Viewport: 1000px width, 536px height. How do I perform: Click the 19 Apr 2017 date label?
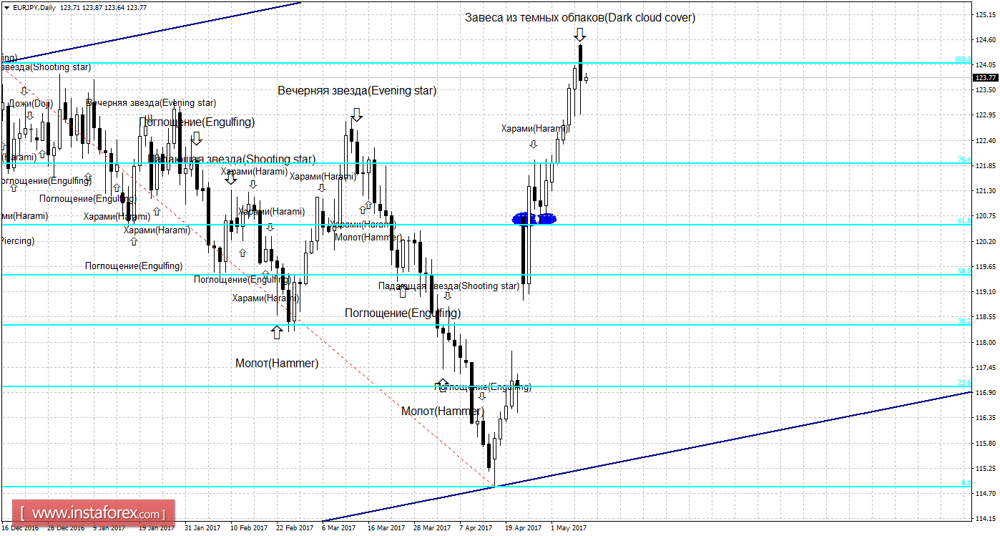point(523,528)
